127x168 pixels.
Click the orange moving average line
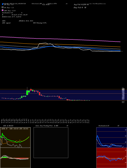[x=60, y=44]
